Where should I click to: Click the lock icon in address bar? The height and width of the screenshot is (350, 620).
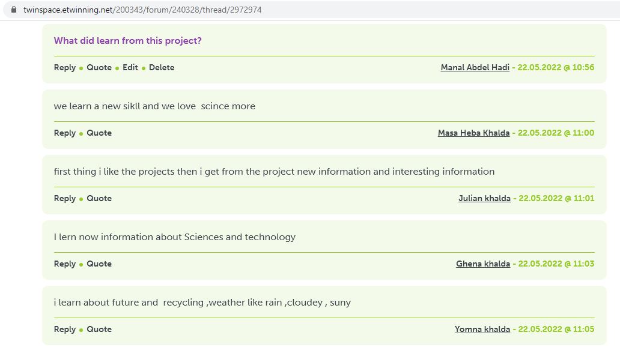pyautogui.click(x=14, y=10)
